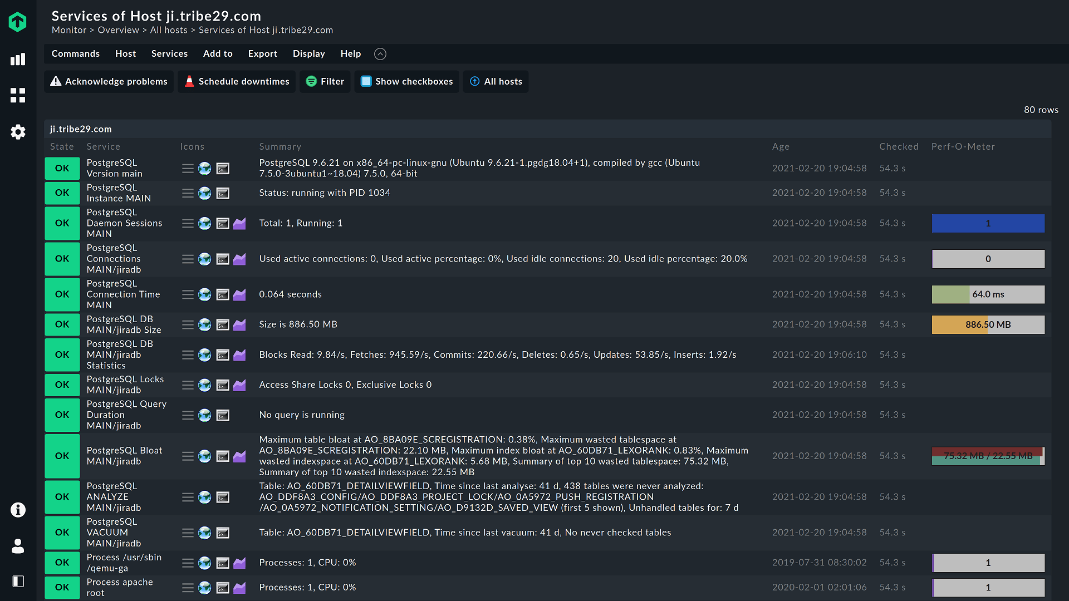Open PostgreSQL Version main service link
This screenshot has height=601, width=1069.
click(114, 168)
